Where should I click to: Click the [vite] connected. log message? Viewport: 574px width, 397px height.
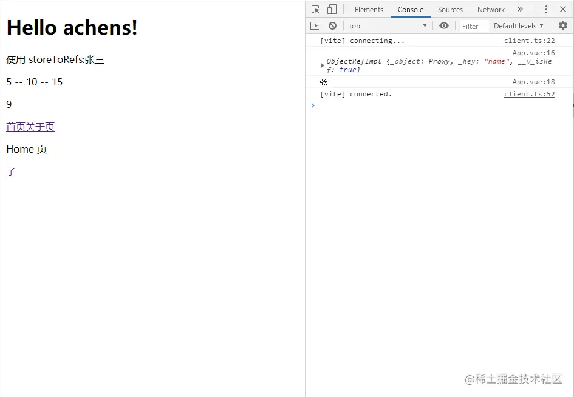click(356, 94)
